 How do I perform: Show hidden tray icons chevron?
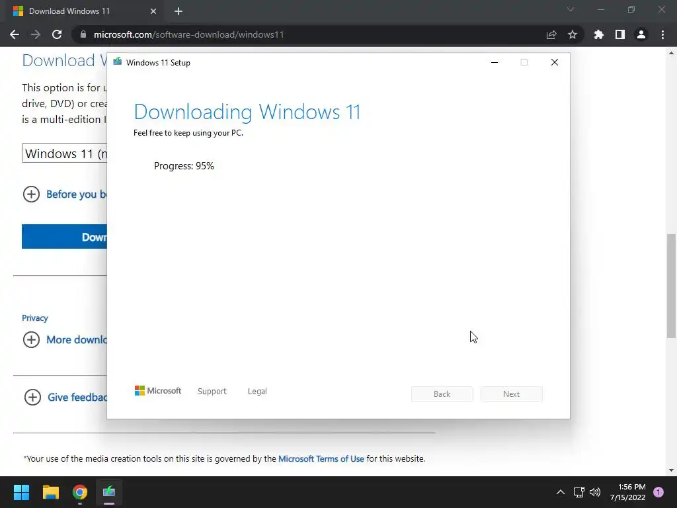click(560, 492)
